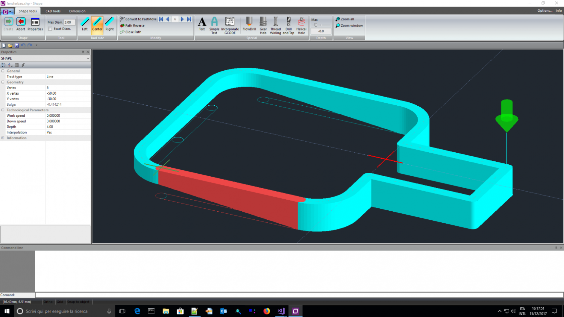564x317 pixels.
Task: Sort properties alphabetically
Action: (x=10, y=65)
